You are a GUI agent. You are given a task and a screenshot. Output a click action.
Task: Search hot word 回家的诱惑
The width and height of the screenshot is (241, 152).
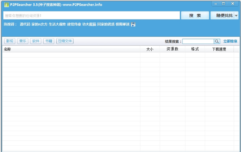tap(106, 24)
